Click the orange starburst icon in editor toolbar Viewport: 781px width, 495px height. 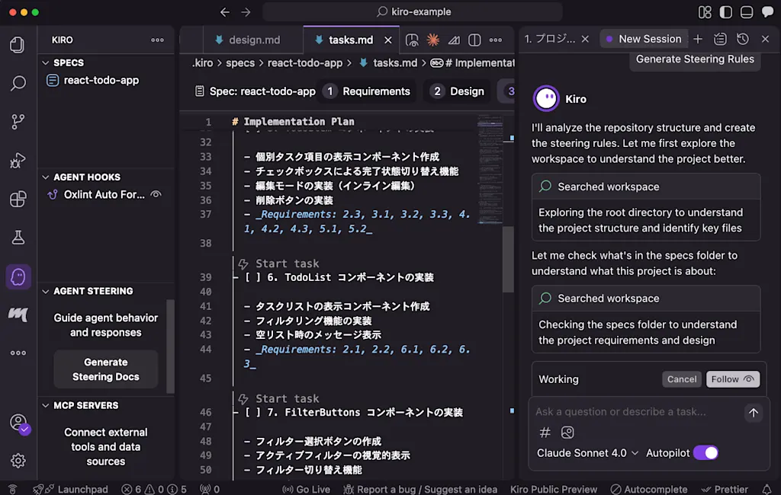(x=433, y=40)
